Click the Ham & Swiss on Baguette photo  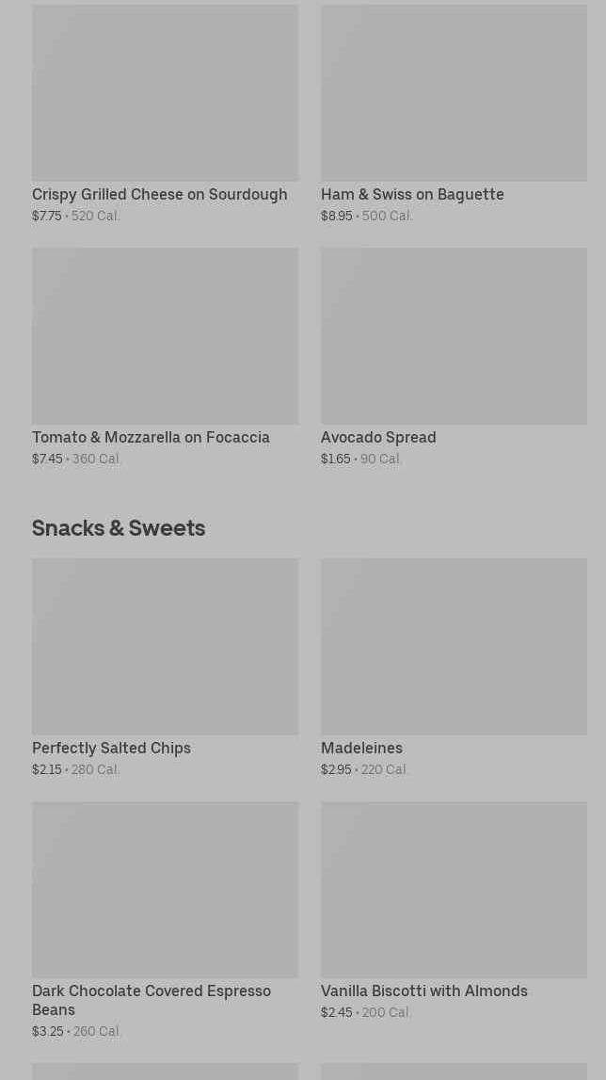(x=454, y=92)
